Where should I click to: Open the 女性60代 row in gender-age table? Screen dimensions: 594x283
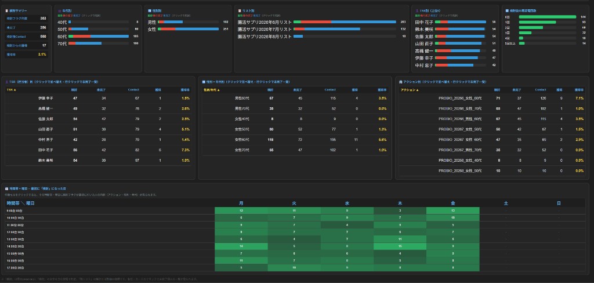pos(295,140)
